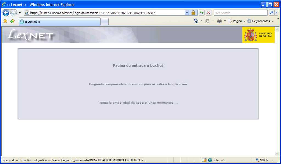Screen dimensions: 281x164
Task: Open the Favorites Center star
Action: point(5,21)
